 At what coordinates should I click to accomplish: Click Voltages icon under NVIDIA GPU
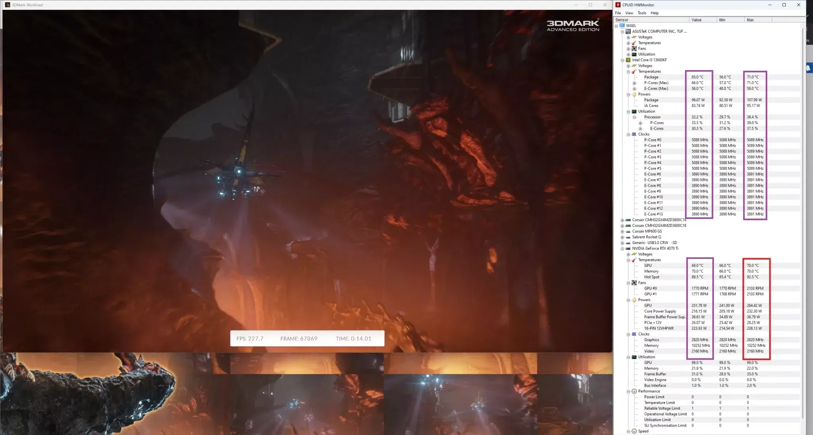pos(634,254)
